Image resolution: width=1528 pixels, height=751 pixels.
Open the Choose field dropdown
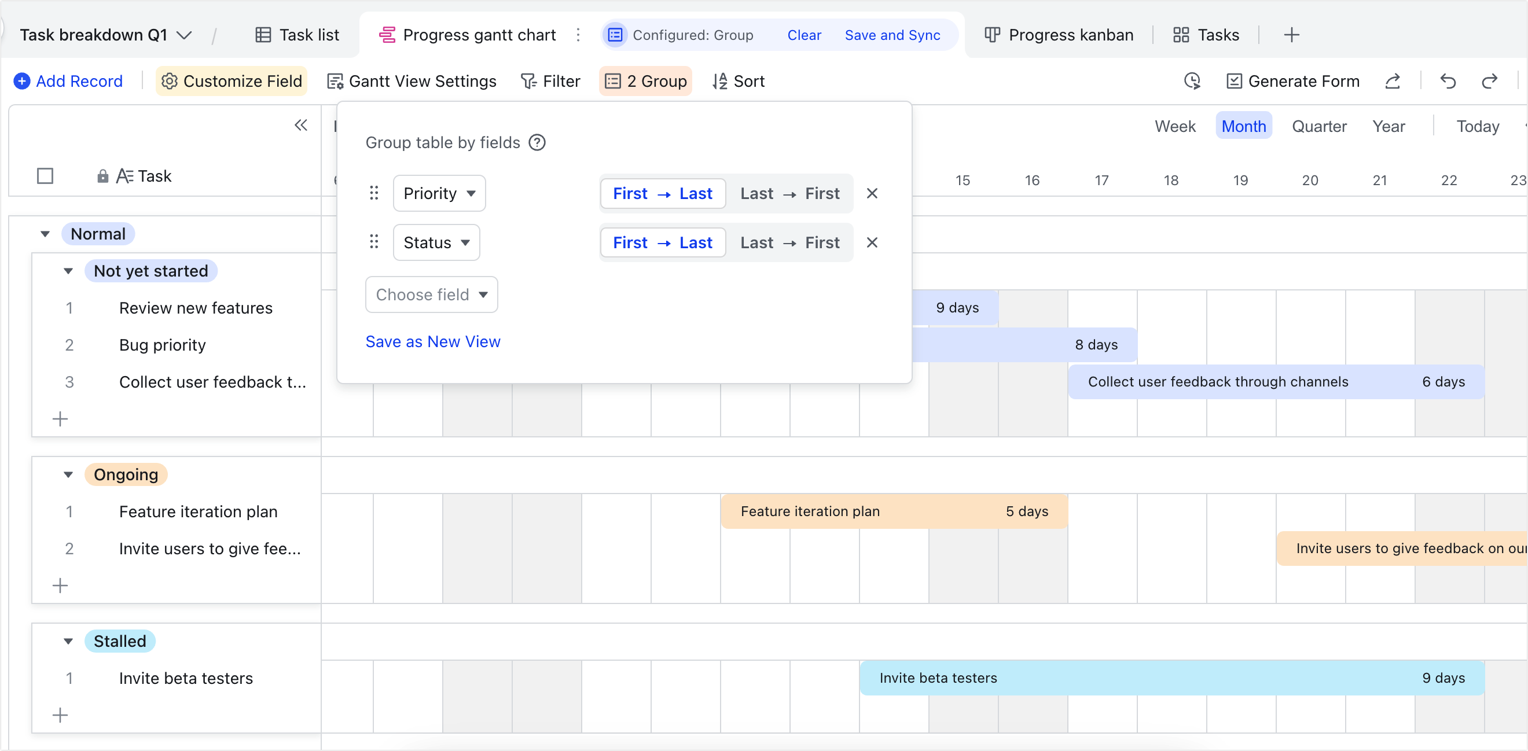[x=431, y=294]
